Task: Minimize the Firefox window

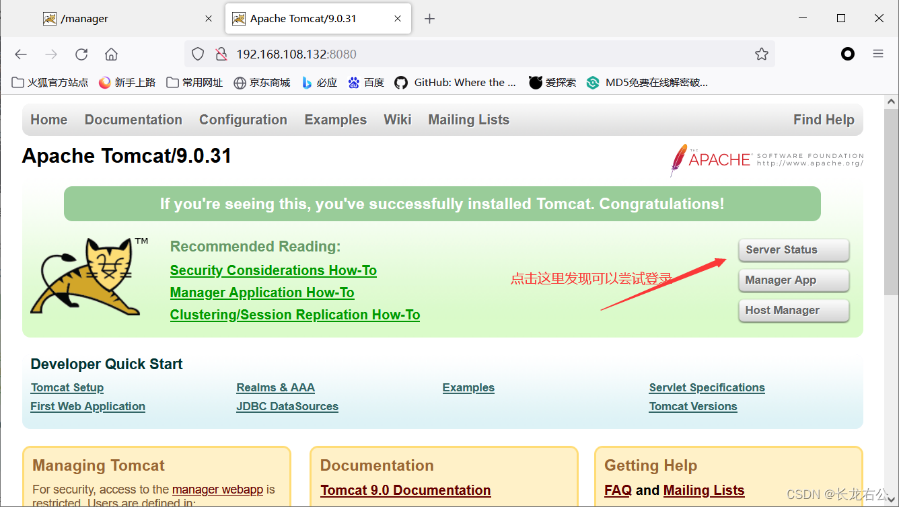Action: click(x=802, y=19)
